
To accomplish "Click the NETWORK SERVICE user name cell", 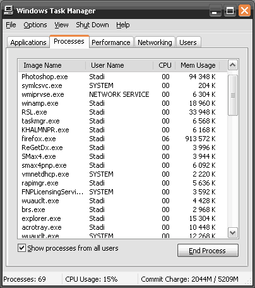I will (119, 94).
